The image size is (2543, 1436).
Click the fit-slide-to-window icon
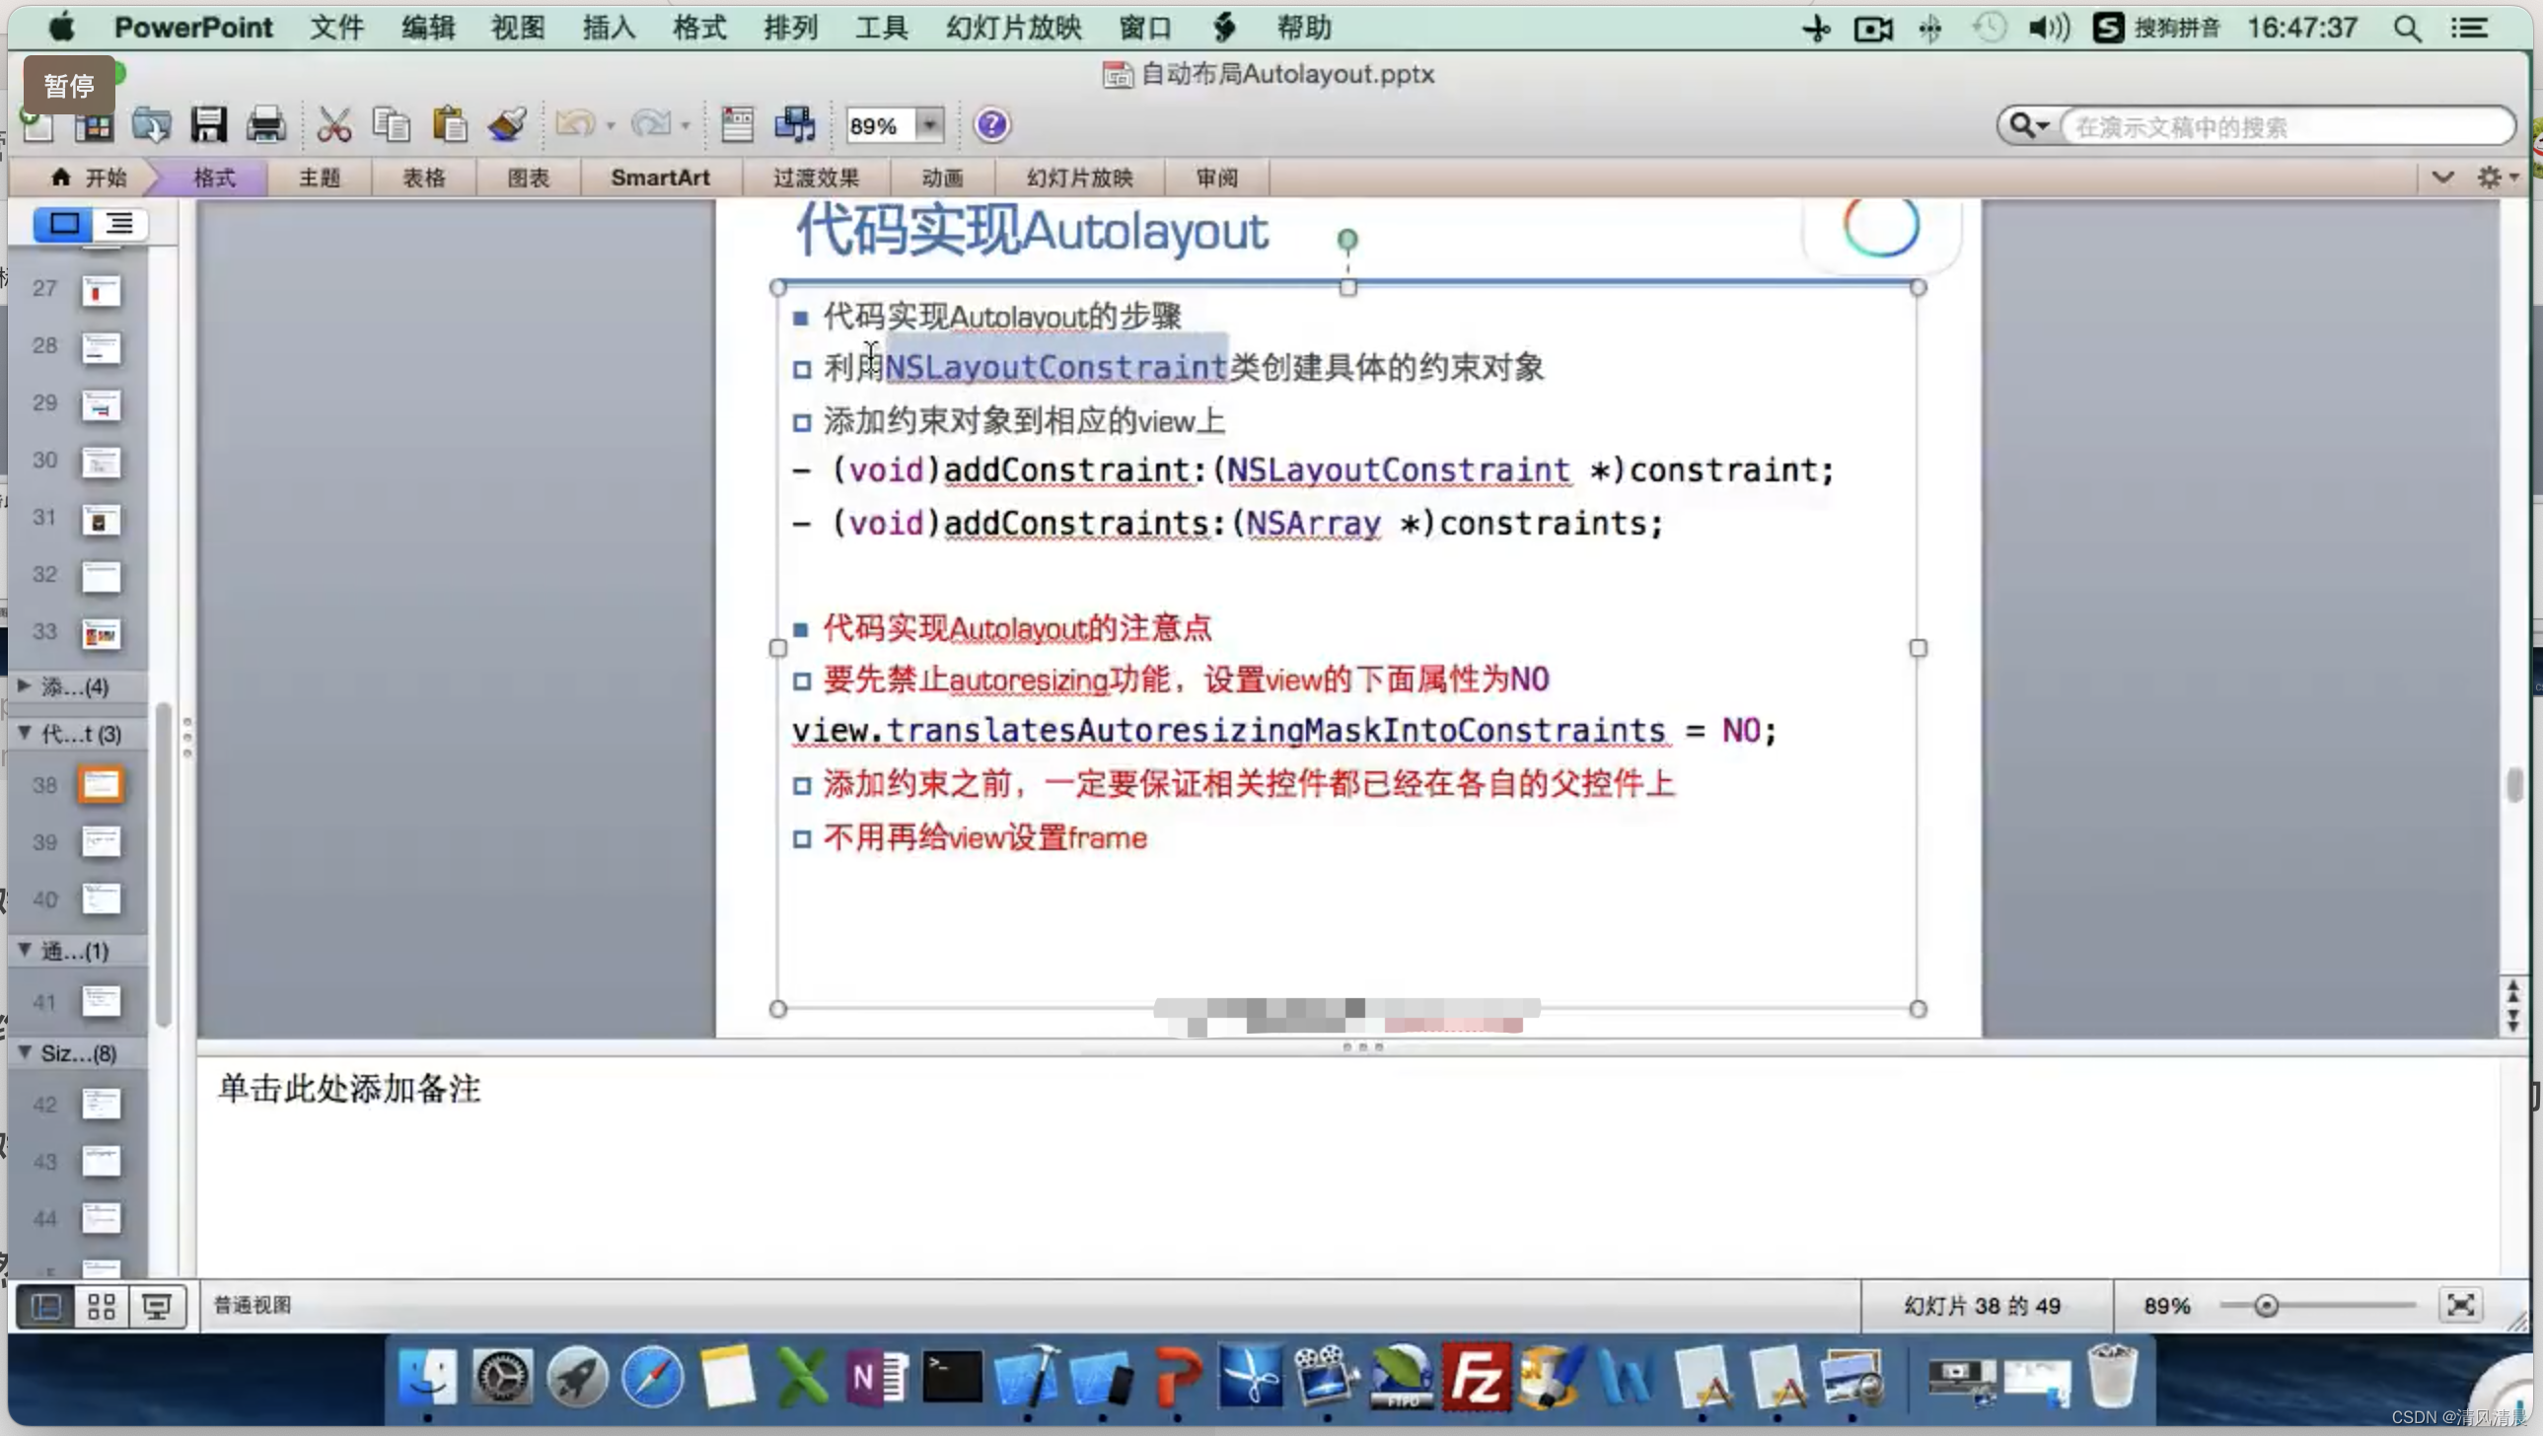tap(2460, 1305)
